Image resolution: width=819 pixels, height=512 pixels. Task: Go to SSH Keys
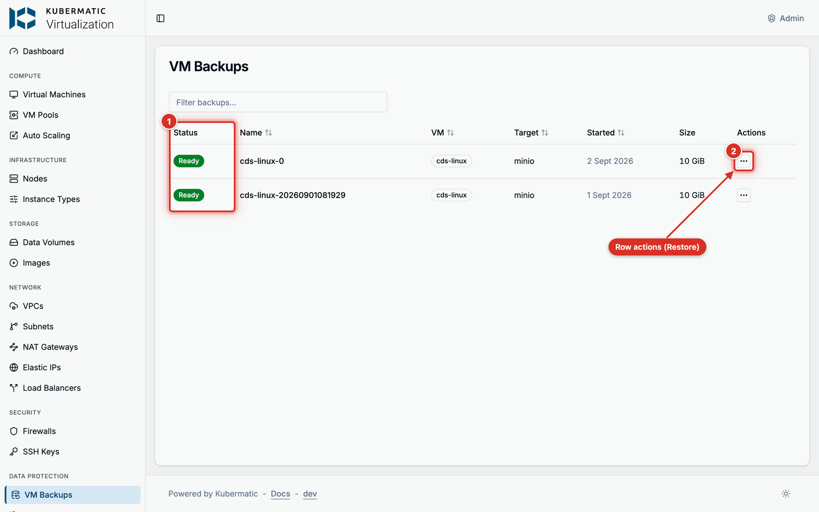click(72, 452)
